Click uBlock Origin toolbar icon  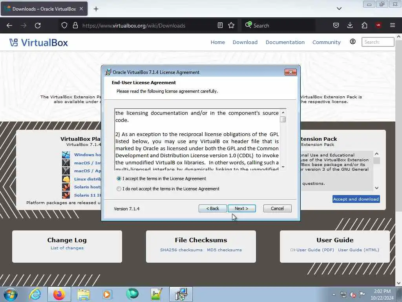click(378, 25)
